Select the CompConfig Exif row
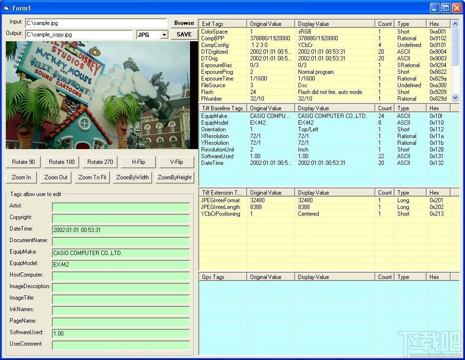This screenshot has width=465, height=360. 325,45
